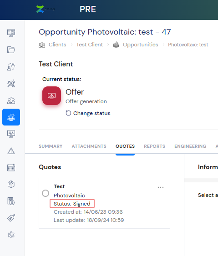The height and width of the screenshot is (256, 218).
Task: Open the monitoring chart screen sidebar icon
Action: tap(11, 134)
